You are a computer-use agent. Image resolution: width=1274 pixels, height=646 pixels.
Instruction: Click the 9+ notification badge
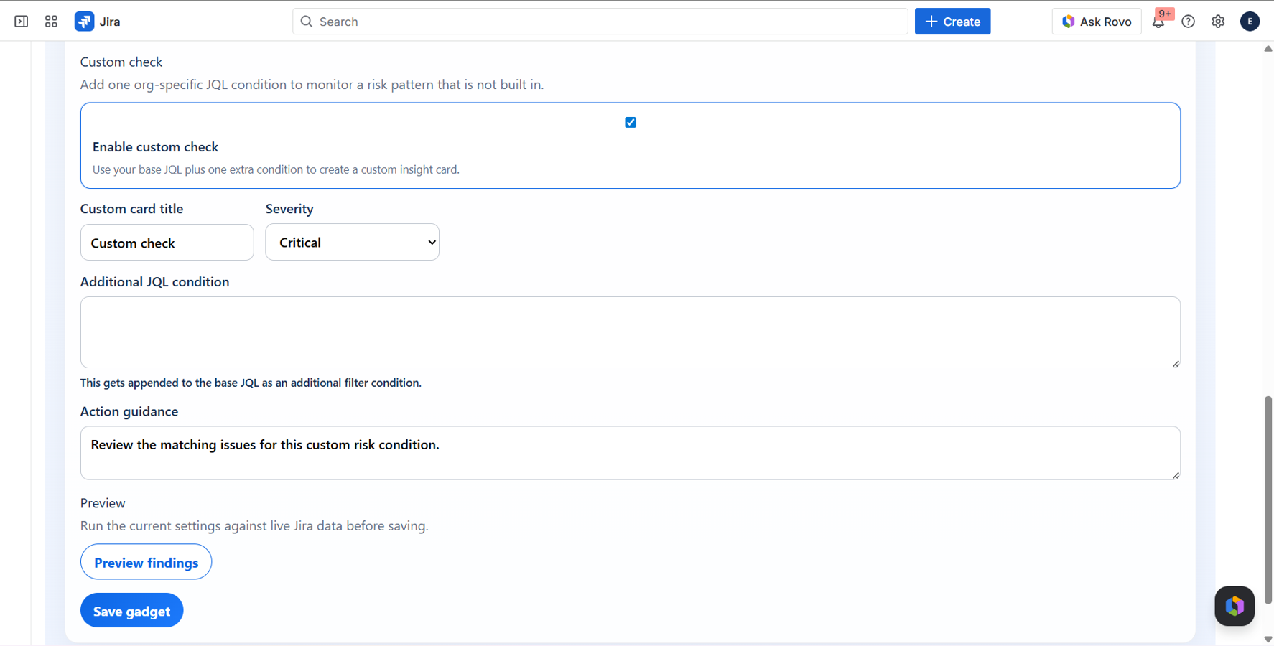tap(1164, 13)
